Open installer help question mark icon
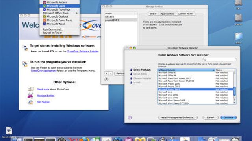This screenshot has width=252, height=141. [x=130, y=117]
